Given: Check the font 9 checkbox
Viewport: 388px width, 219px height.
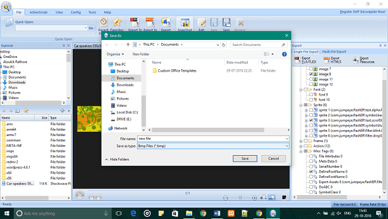Looking at the screenshot, I should (x=311, y=94).
